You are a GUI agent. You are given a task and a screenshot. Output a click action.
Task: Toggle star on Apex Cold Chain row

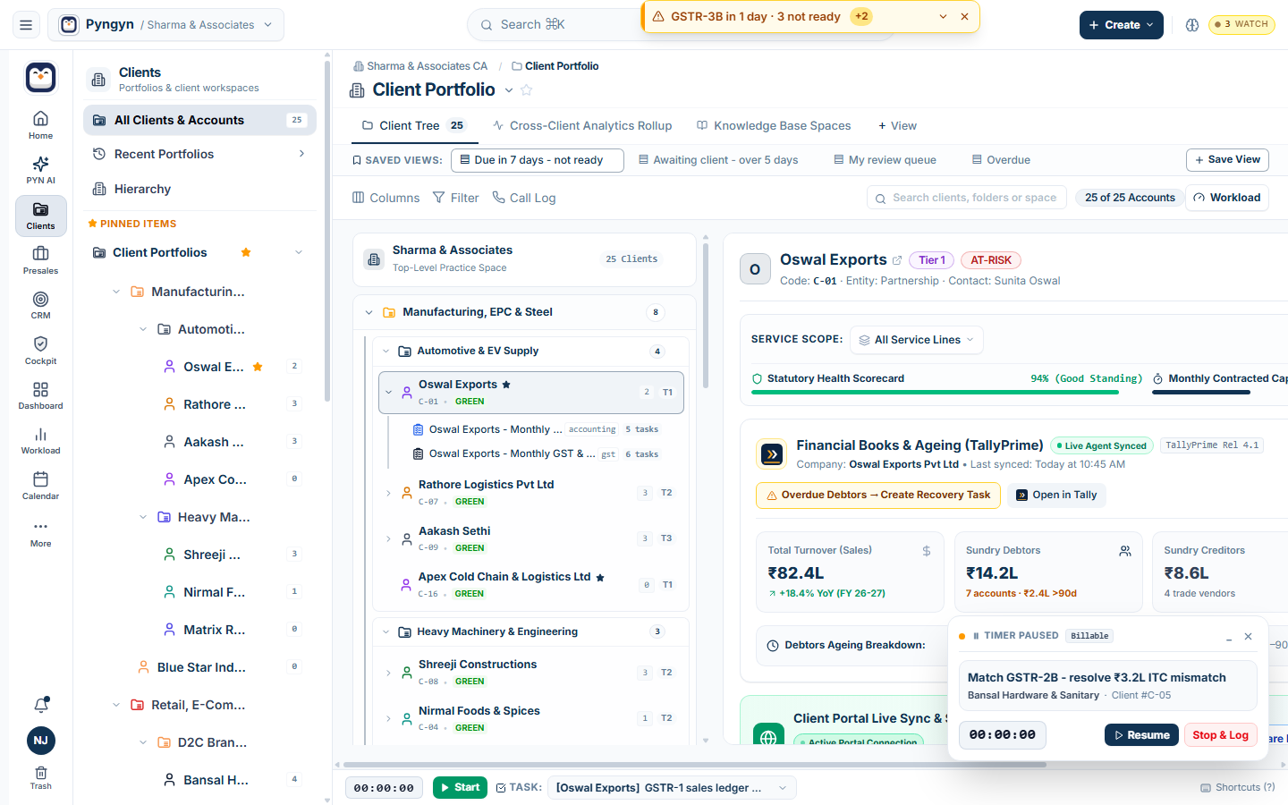tap(600, 578)
